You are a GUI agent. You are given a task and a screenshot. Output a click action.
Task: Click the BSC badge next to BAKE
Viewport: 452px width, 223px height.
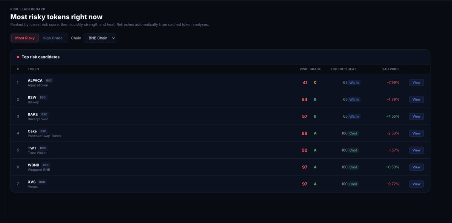point(44,114)
